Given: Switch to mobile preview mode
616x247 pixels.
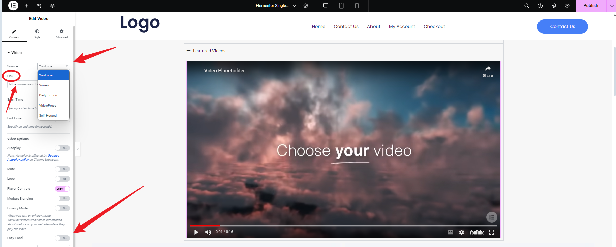Looking at the screenshot, I should [x=357, y=6].
